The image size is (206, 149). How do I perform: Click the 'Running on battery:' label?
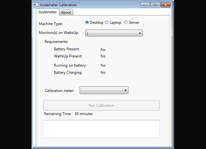(70, 65)
